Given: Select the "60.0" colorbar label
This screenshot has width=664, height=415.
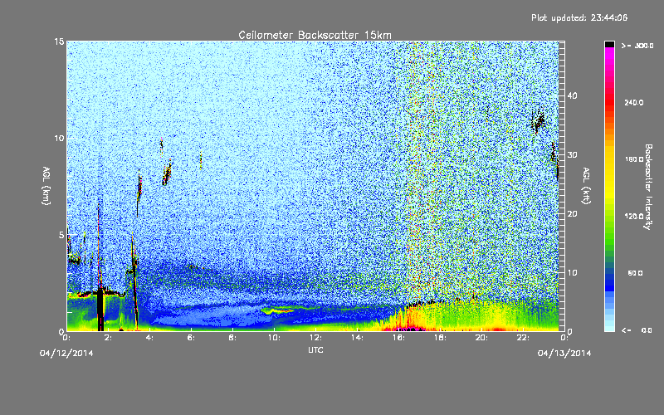Looking at the screenshot, I should [635, 273].
